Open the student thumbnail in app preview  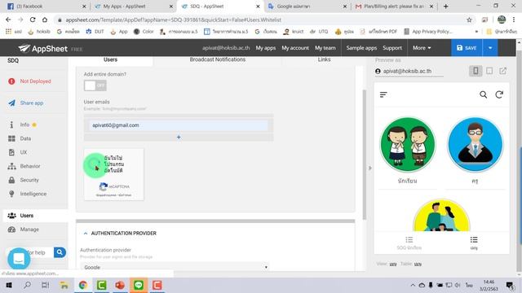click(x=408, y=145)
